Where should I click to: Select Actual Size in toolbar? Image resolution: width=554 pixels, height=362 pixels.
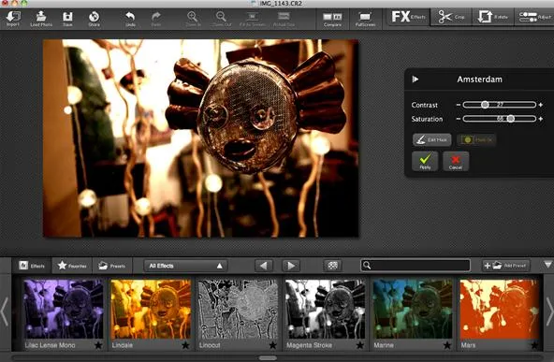click(x=284, y=19)
